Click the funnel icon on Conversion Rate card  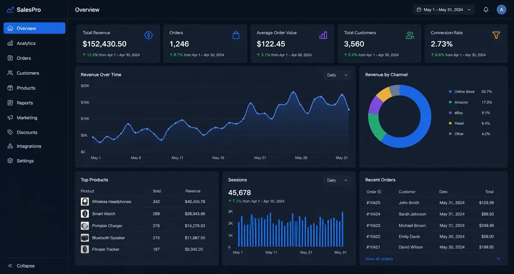click(x=496, y=35)
